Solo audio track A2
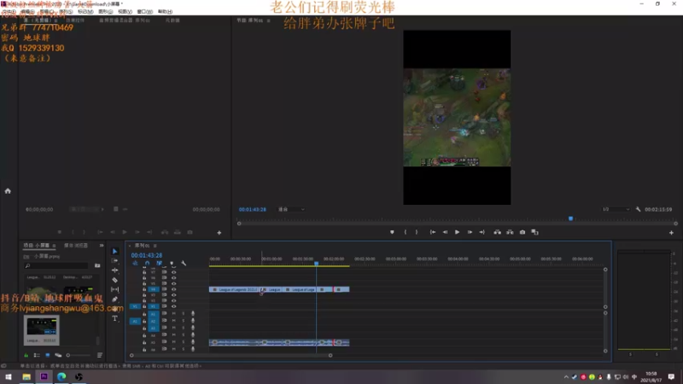The height and width of the screenshot is (384, 683). point(183,321)
